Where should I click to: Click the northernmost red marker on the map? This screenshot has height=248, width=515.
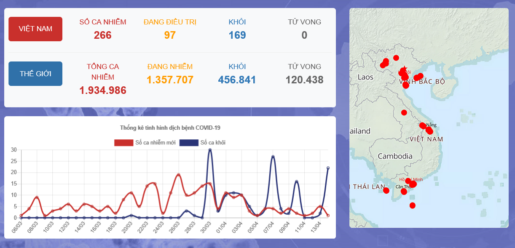pyautogui.click(x=396, y=58)
